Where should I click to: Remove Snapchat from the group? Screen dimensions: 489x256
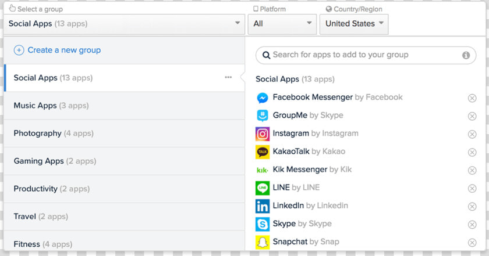click(472, 243)
